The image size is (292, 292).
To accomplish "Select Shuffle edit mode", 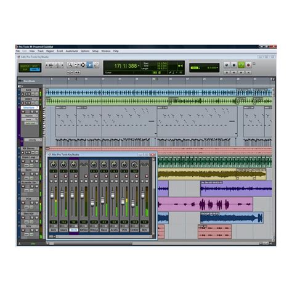I will 25,66.
